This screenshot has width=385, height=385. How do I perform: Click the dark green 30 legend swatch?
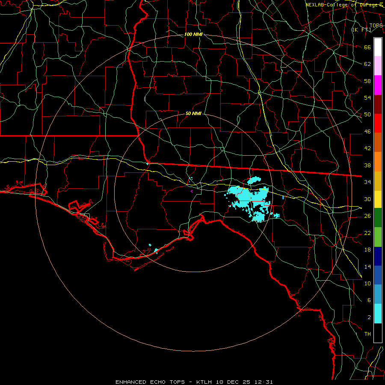coord(378,218)
